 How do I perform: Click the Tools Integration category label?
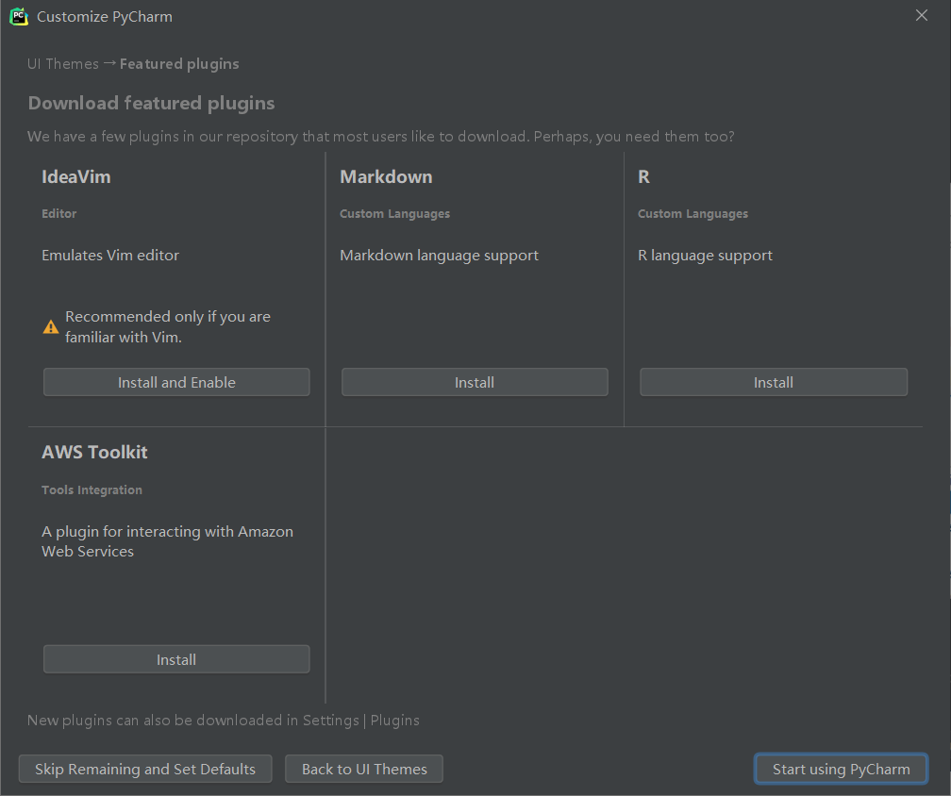pyautogui.click(x=92, y=489)
